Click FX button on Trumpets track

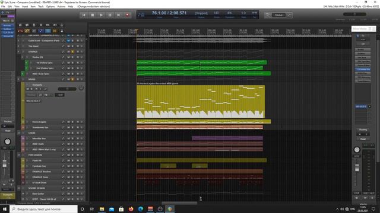46,95
